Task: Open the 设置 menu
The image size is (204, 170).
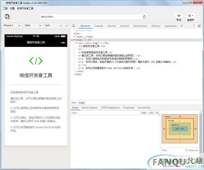Action: (x=12, y=8)
